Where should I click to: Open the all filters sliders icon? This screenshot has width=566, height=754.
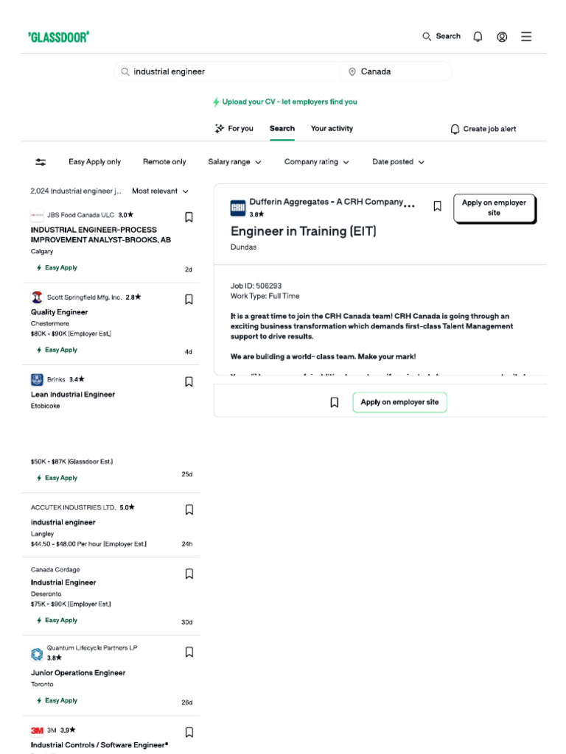[41, 162]
